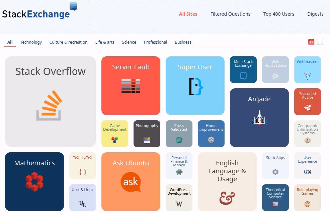Screen dimensions: 330x212
Task: Click the Web Applications cloud icon
Action: pos(275,76)
